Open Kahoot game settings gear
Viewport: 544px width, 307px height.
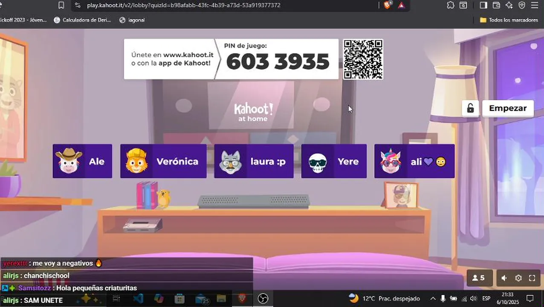point(518,278)
